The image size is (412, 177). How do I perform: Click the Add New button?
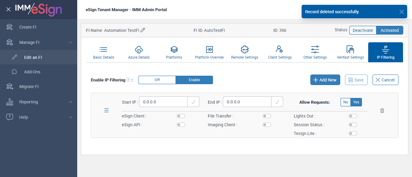[x=325, y=80]
